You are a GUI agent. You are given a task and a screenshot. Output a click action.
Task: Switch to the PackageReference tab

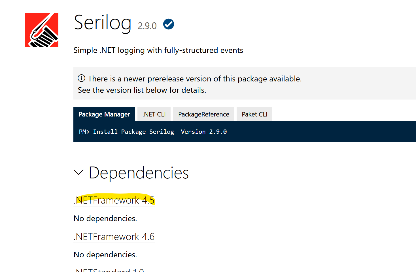(x=203, y=114)
